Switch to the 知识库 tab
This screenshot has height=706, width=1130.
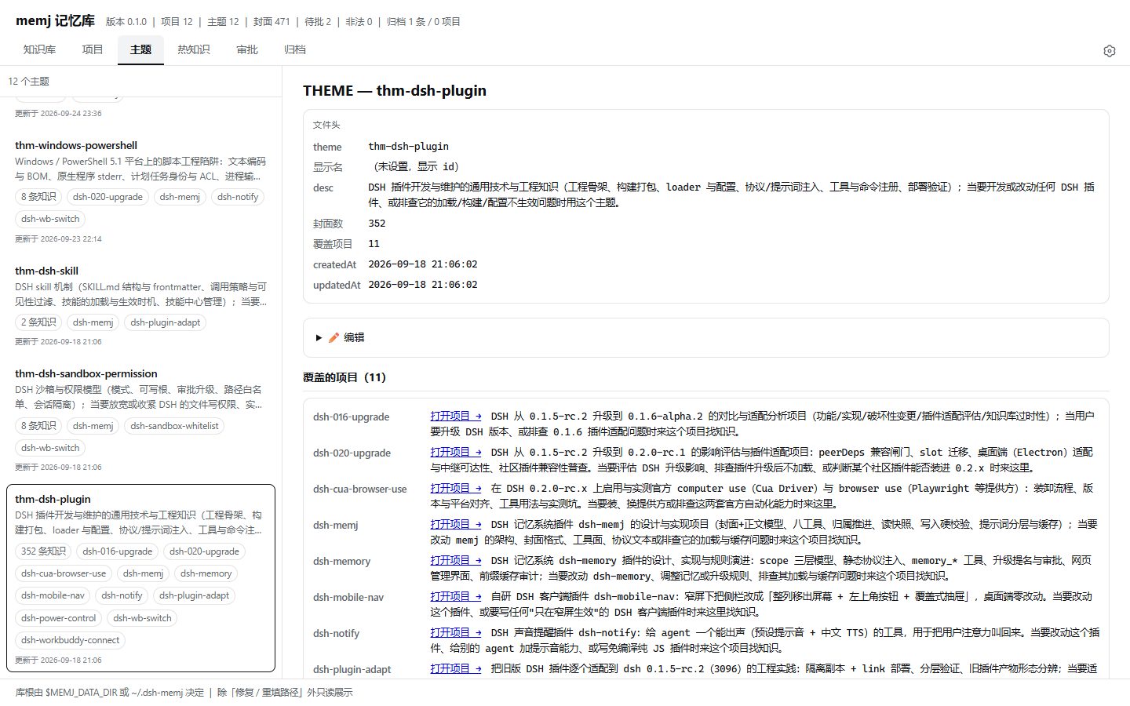[x=39, y=49]
